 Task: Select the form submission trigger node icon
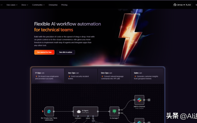(x=49, y=111)
